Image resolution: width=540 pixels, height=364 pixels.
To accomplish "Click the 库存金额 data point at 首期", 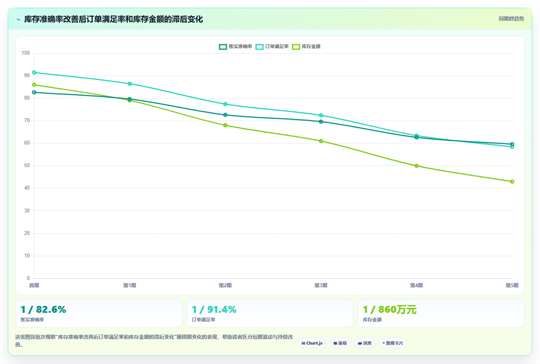I will (x=34, y=85).
